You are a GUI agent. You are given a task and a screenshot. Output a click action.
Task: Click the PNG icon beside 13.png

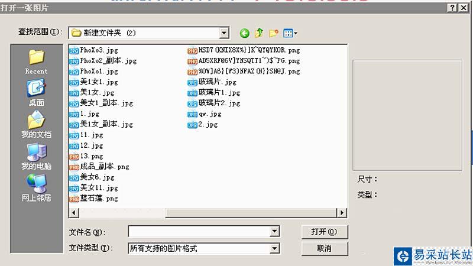[74, 157]
